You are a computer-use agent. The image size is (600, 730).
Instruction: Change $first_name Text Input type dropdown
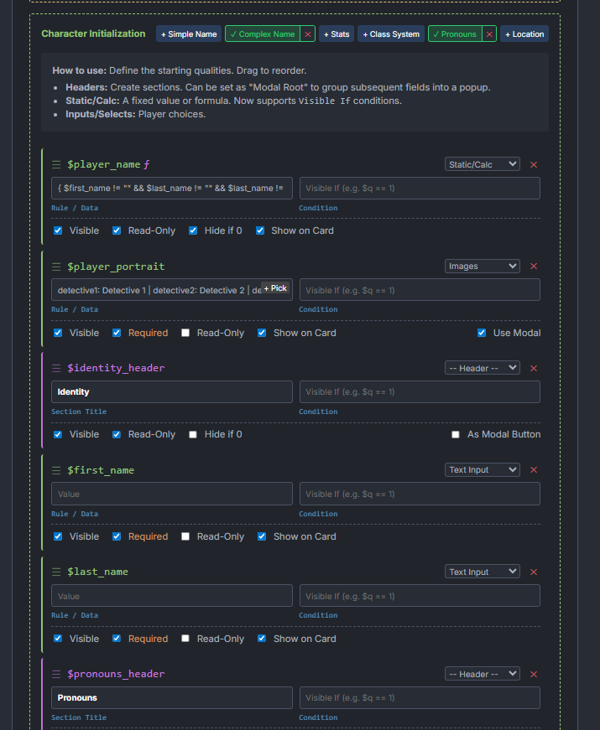tap(482, 470)
